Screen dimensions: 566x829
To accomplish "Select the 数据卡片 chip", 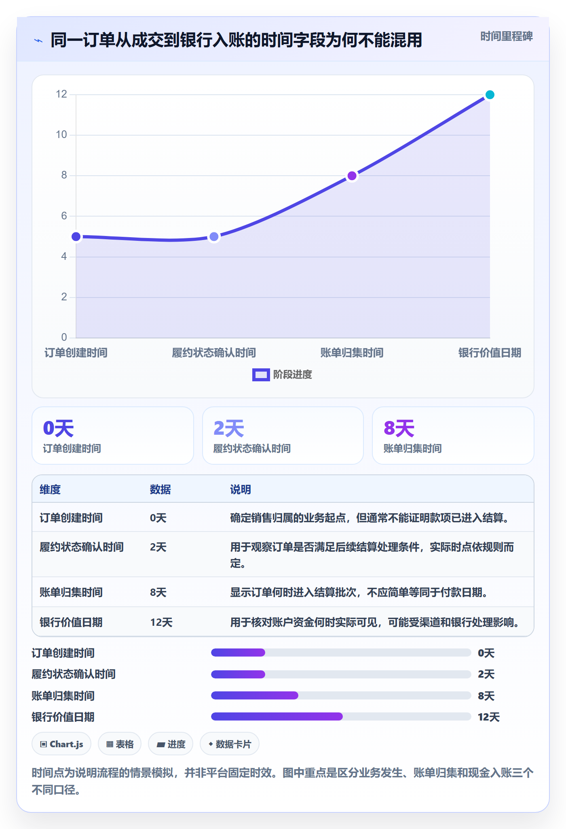I will (x=229, y=744).
